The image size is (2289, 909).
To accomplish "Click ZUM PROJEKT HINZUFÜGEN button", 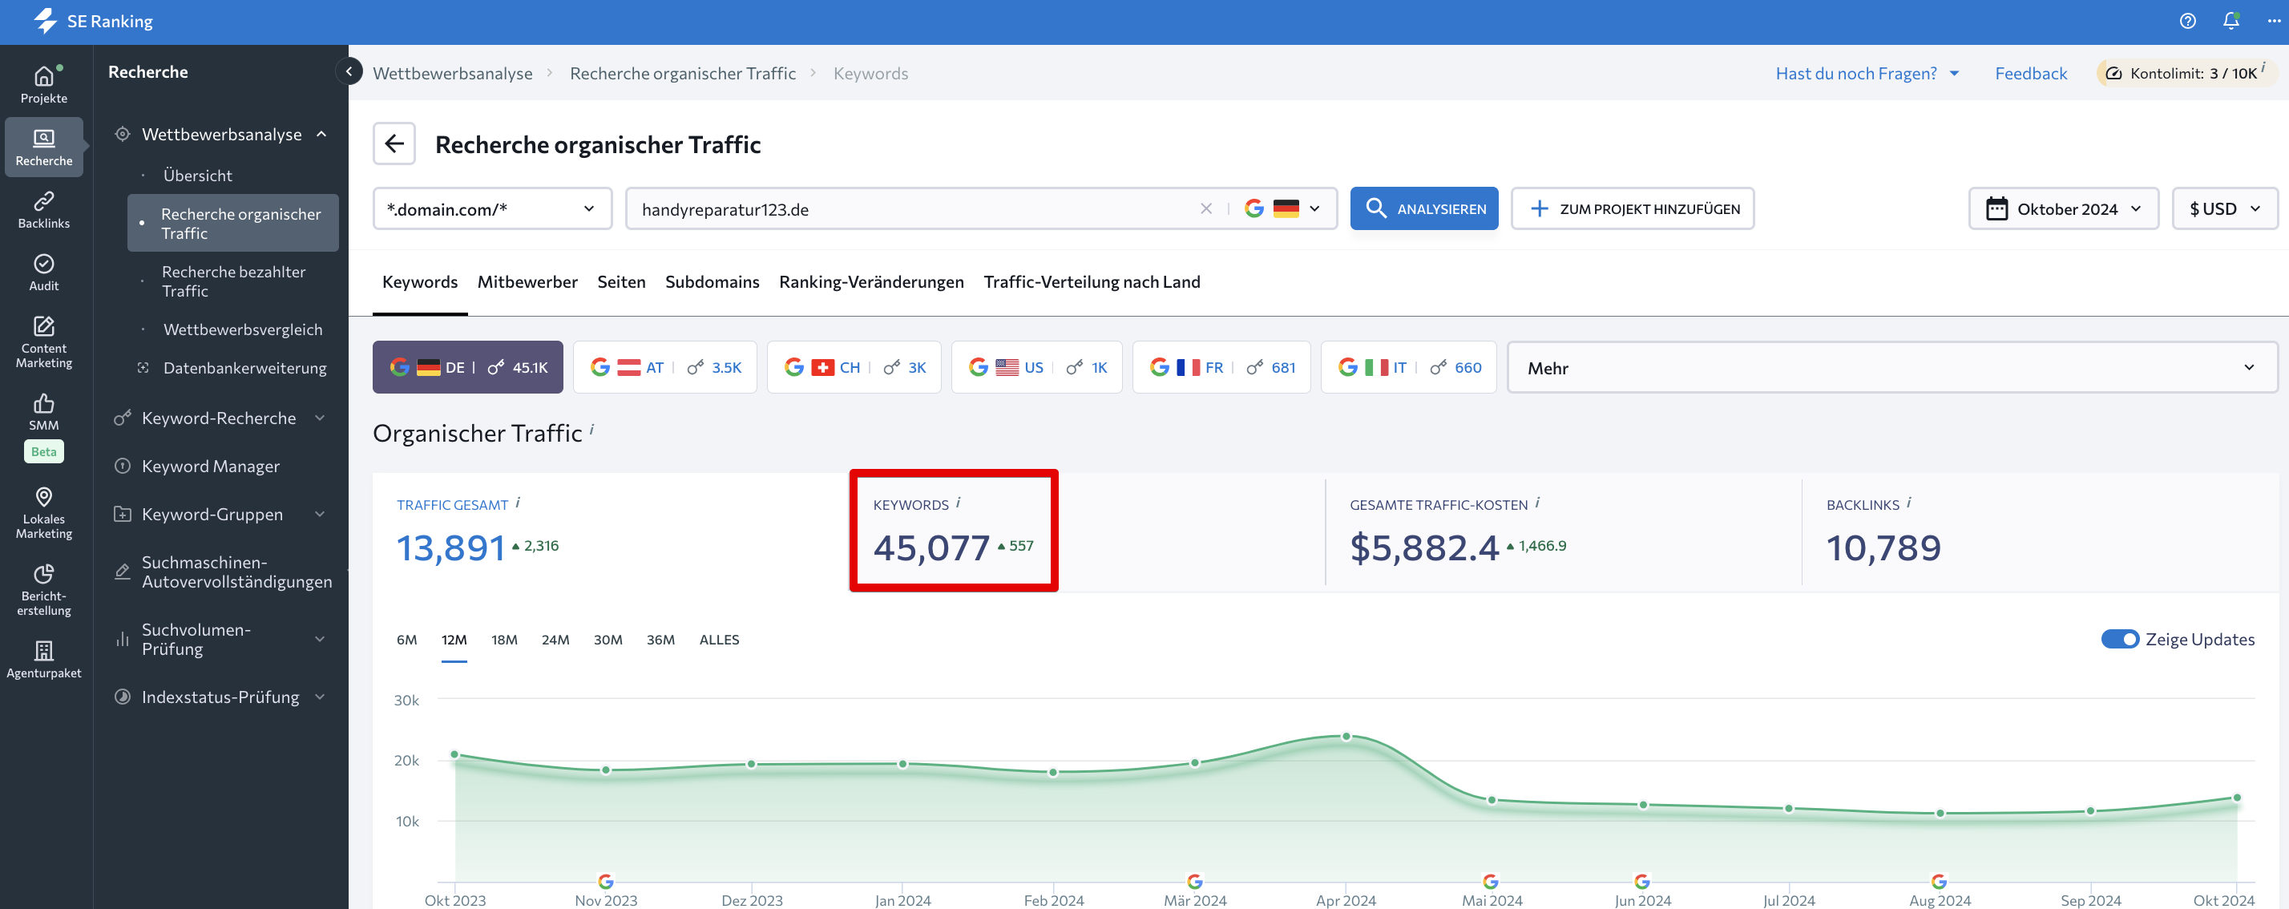I will [x=1633, y=208].
